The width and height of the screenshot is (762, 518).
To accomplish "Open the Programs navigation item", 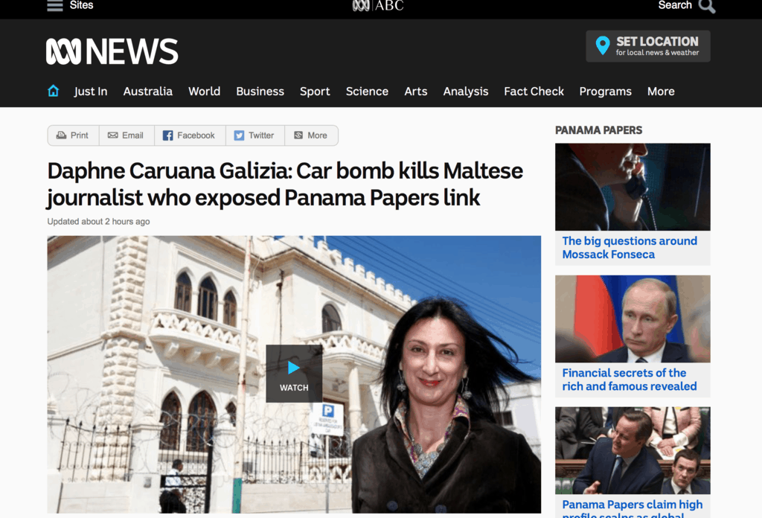I will click(605, 92).
